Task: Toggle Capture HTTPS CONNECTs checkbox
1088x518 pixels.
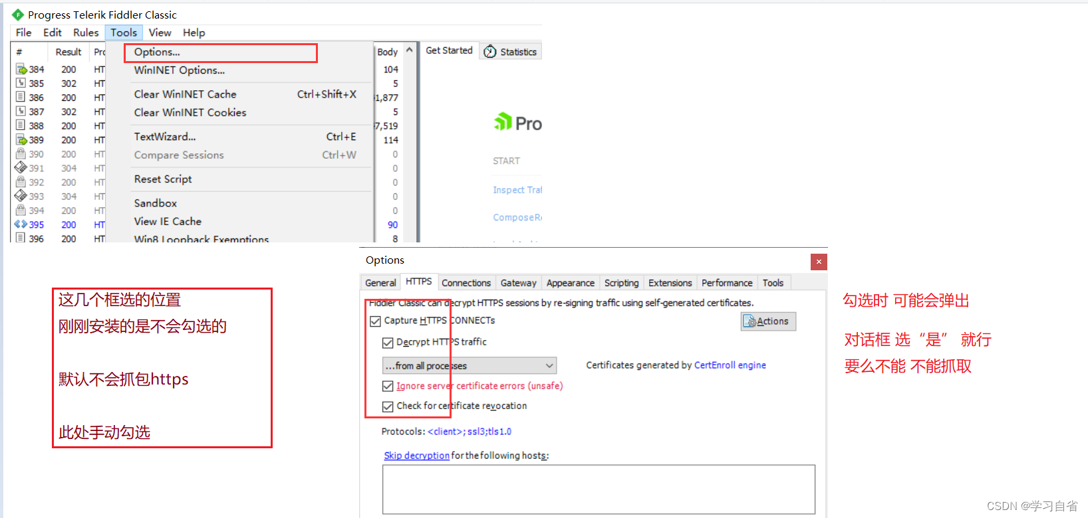Action: click(x=376, y=321)
